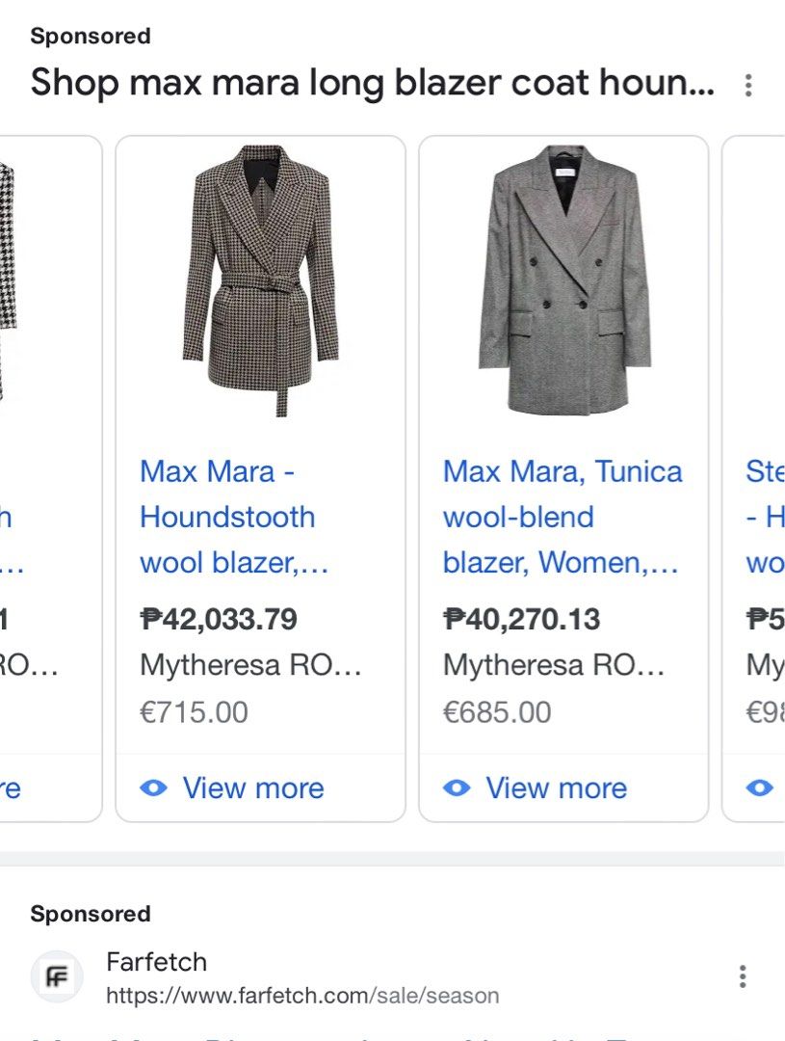Click eye icon on Tunica wool-blend card
Viewport: 785px width, 1041px height.
(x=457, y=788)
